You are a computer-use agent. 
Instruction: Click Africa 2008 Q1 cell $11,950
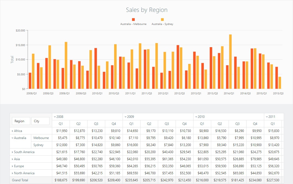click(61, 131)
